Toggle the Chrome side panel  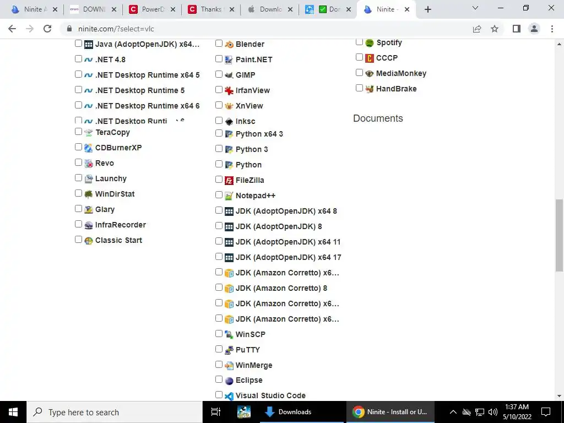517,29
